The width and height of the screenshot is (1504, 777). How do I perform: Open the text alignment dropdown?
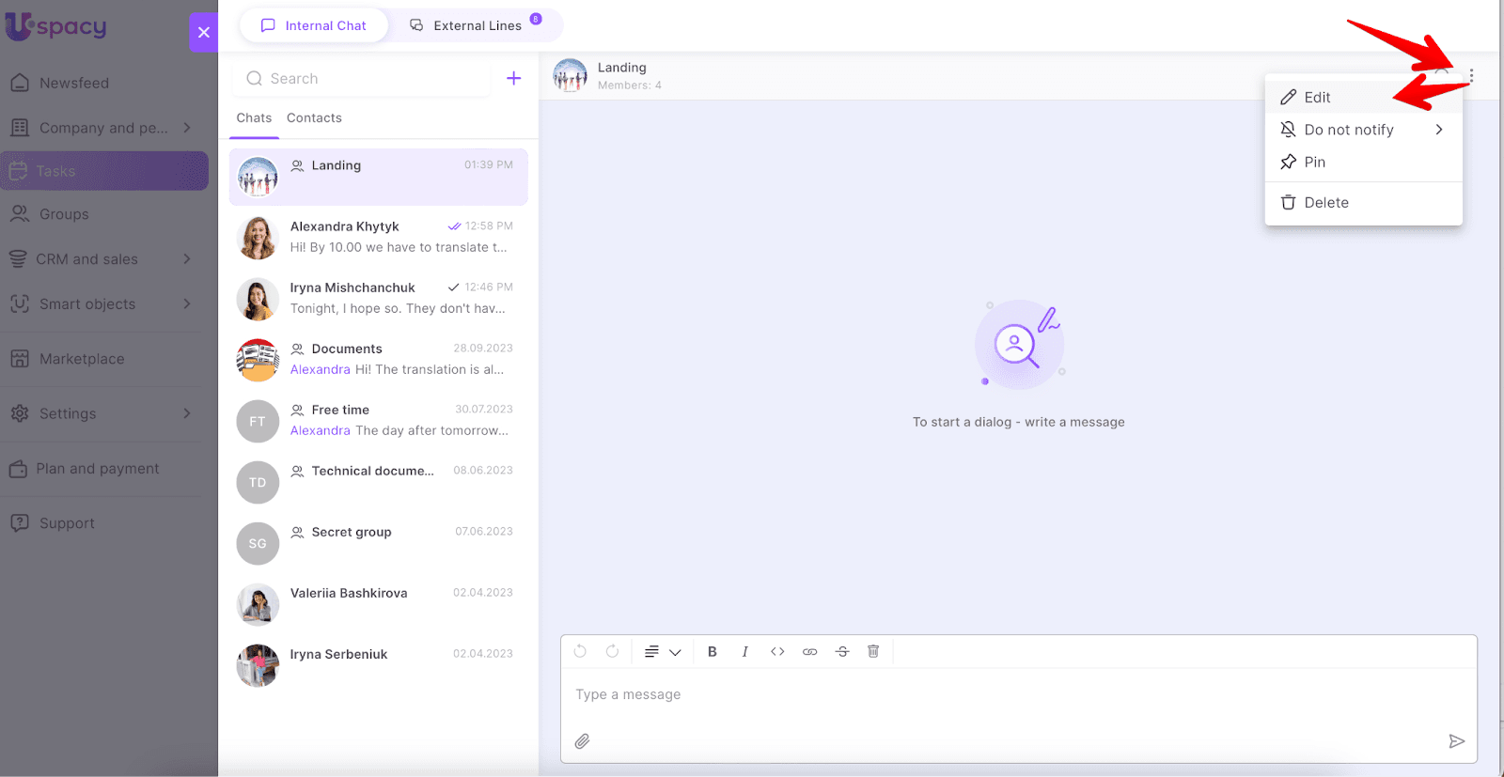point(662,652)
